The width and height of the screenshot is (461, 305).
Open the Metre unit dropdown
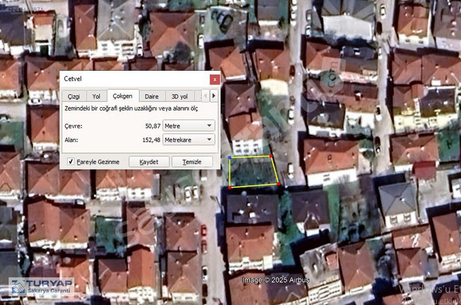pyautogui.click(x=188, y=125)
